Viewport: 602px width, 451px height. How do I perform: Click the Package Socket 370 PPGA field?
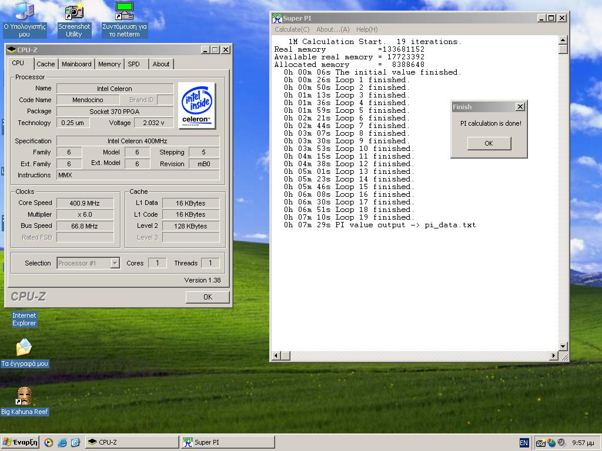click(x=115, y=111)
